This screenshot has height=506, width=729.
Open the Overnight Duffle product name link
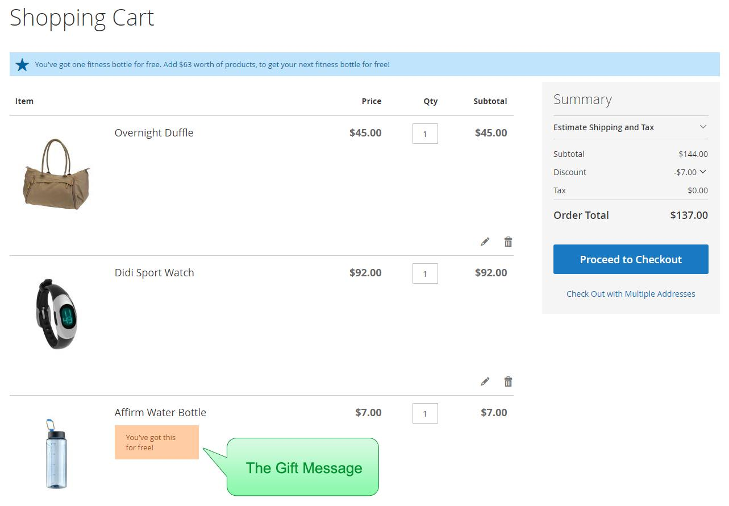[154, 132]
